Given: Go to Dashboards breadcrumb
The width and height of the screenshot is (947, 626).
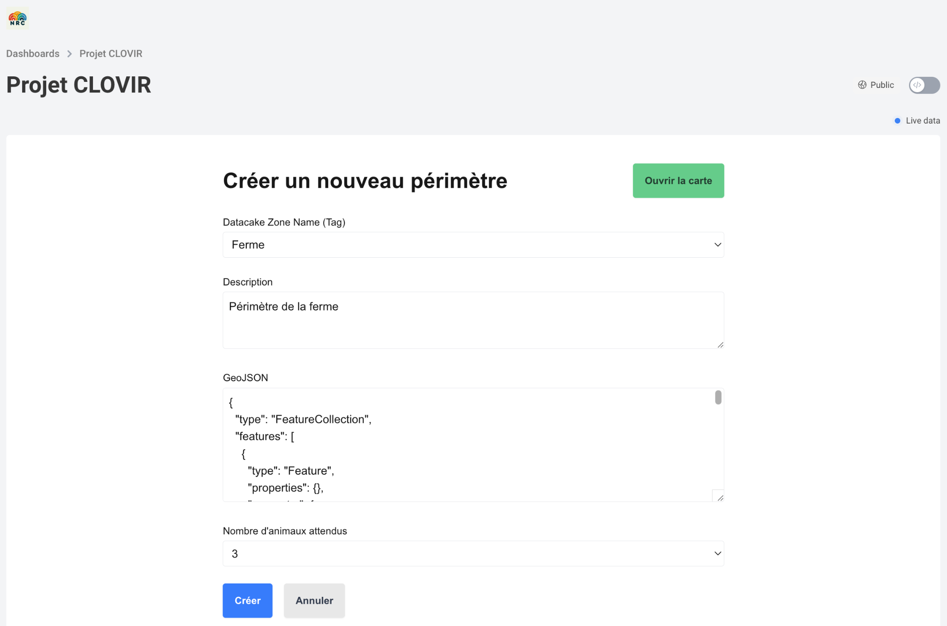Looking at the screenshot, I should pos(33,54).
